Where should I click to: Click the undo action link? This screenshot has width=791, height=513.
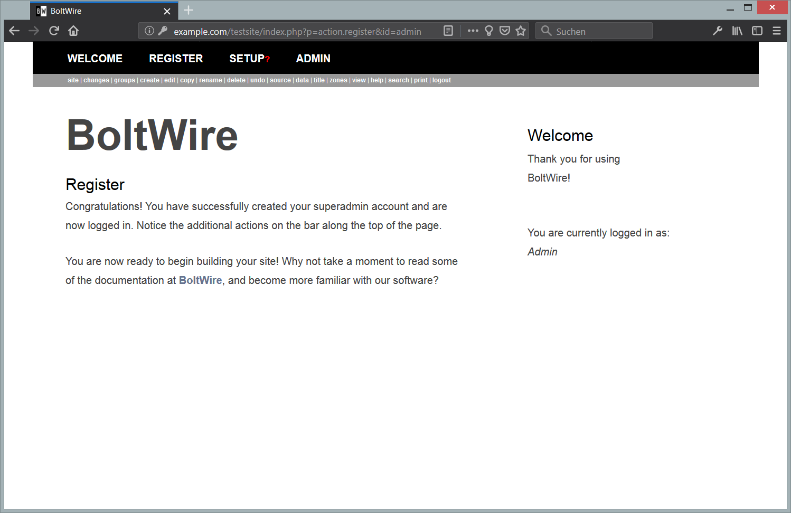click(258, 80)
